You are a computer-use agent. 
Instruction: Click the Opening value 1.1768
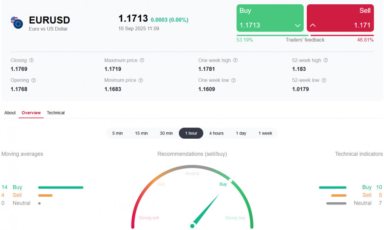coord(19,89)
